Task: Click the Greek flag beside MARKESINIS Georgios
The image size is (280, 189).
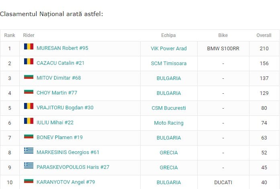Action: coord(29,150)
